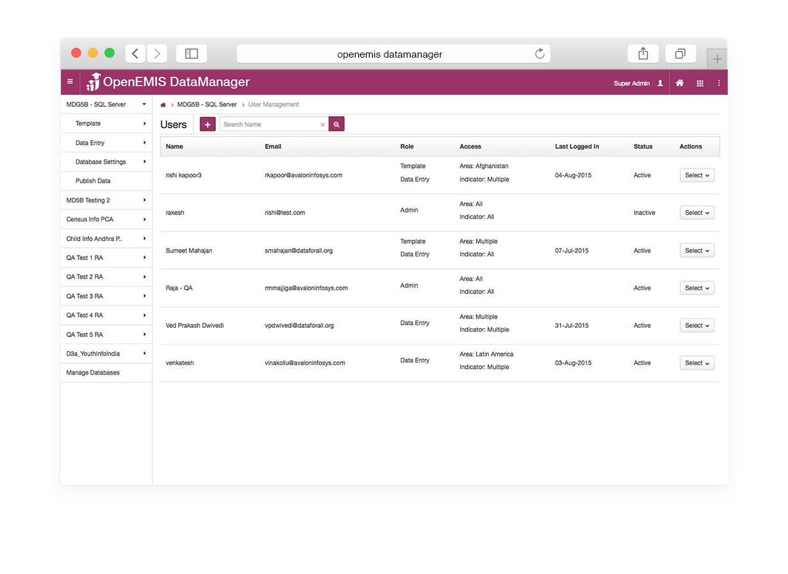
Task: Open Select actions for Sumeet Mahajan
Action: pyautogui.click(x=697, y=250)
